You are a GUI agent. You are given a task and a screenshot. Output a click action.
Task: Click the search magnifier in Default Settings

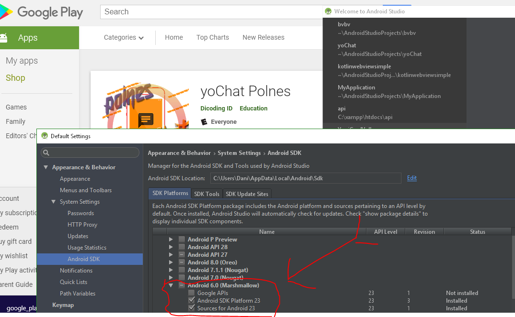[x=46, y=153]
